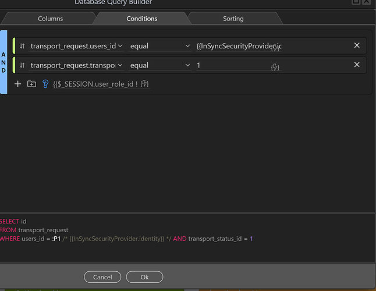This screenshot has height=291, width=376.
Task: Expand the transport_request.transpo column dropdown
Action: (120, 65)
